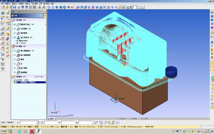Uncheck the 加工坐标系 checkbox
This screenshot has width=214, height=134.
pos(15,37)
